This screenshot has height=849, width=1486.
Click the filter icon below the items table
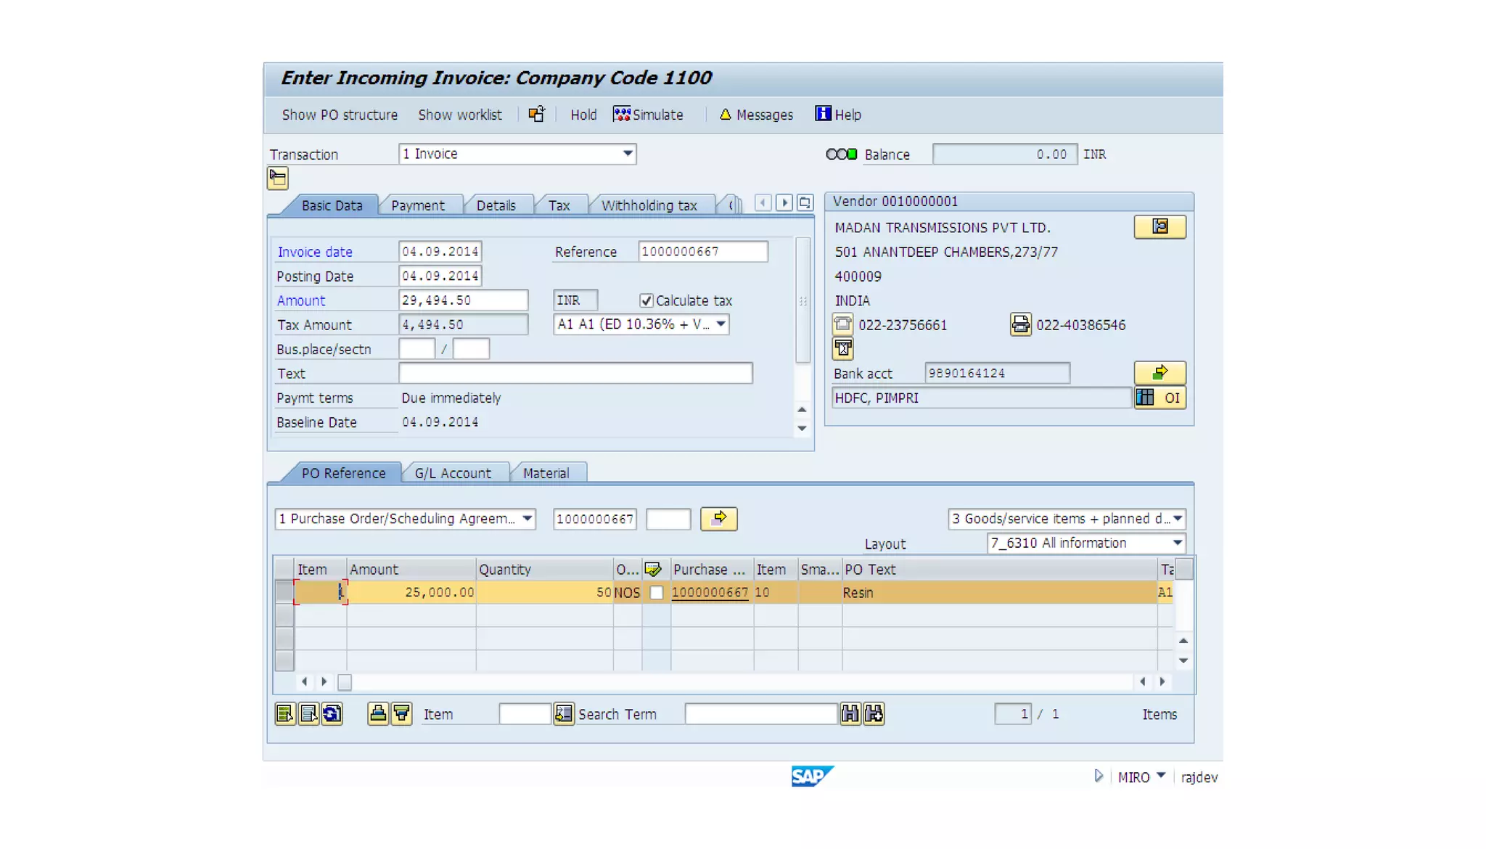(x=401, y=714)
